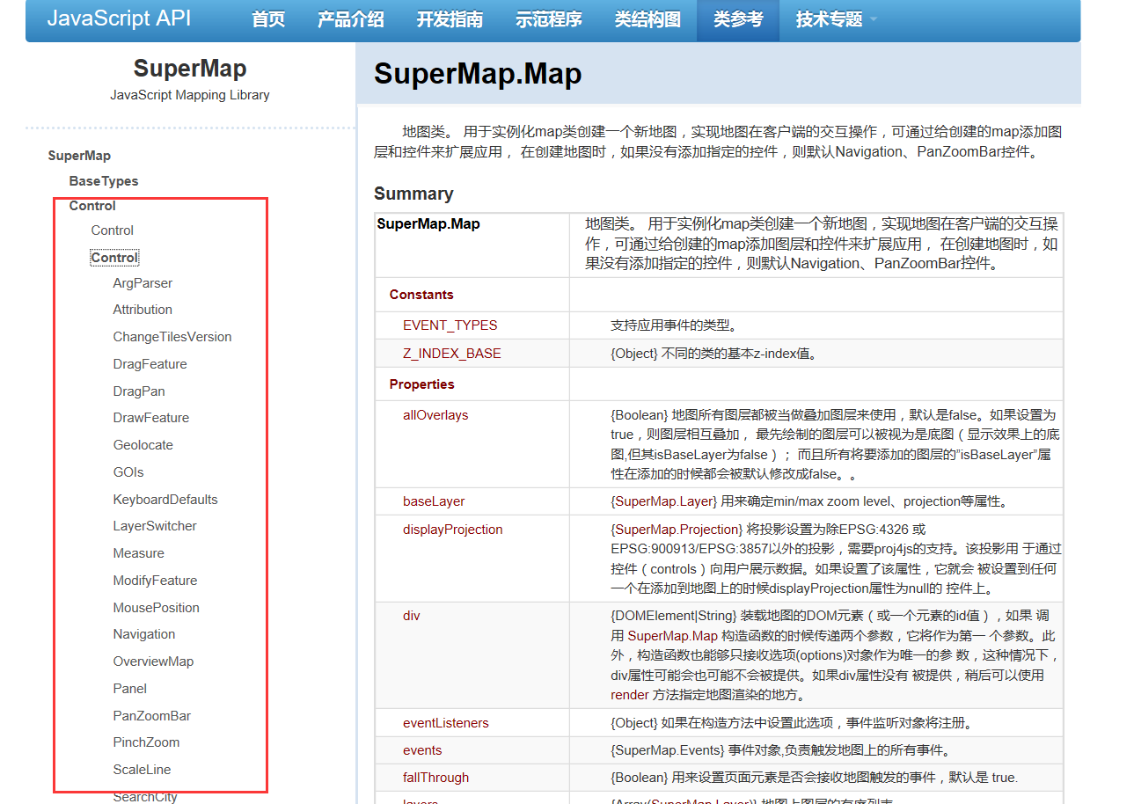The height and width of the screenshot is (804, 1134).
Task: Open LayerSwitcher class reference
Action: (155, 526)
